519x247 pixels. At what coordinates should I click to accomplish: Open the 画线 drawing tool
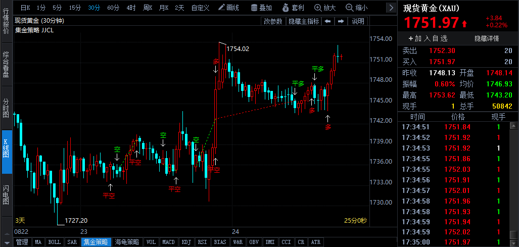(x=228, y=8)
